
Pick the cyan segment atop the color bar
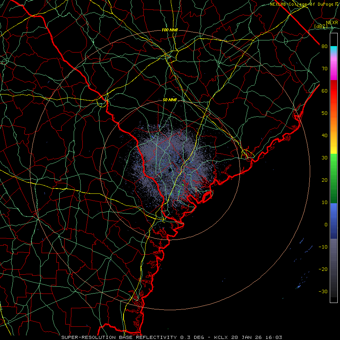coord(334,49)
